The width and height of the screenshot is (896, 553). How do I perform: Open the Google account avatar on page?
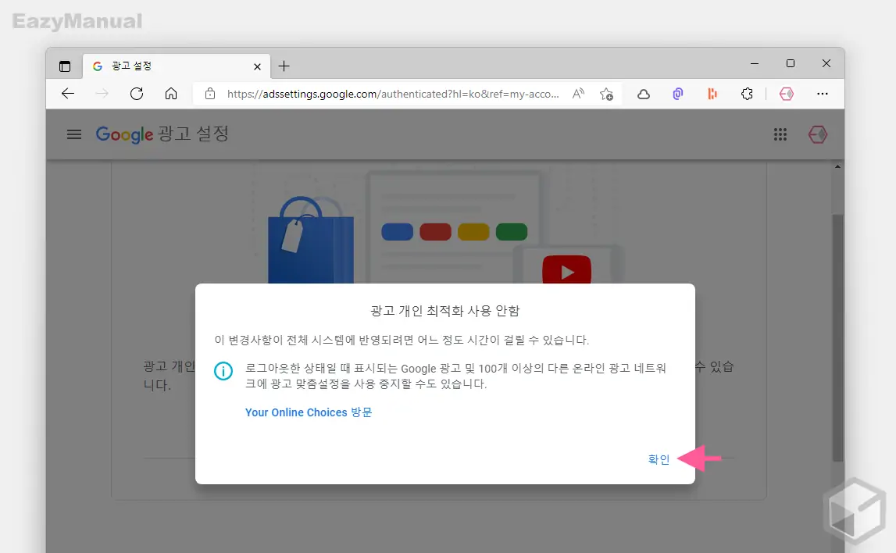click(818, 134)
